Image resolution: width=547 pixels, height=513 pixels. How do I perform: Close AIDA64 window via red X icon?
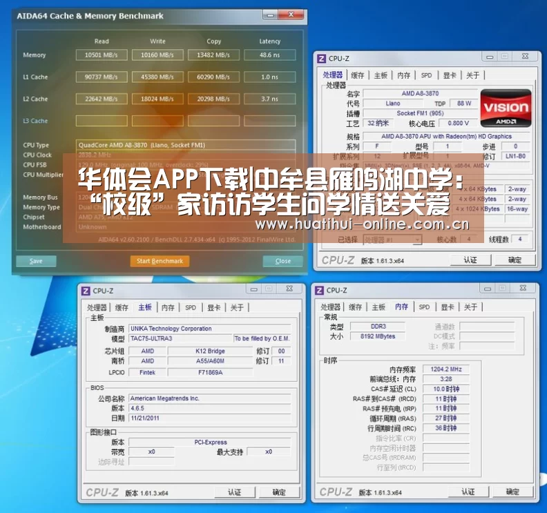click(291, 14)
